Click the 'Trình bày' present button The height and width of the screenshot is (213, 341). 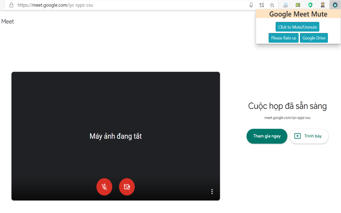[309, 136]
